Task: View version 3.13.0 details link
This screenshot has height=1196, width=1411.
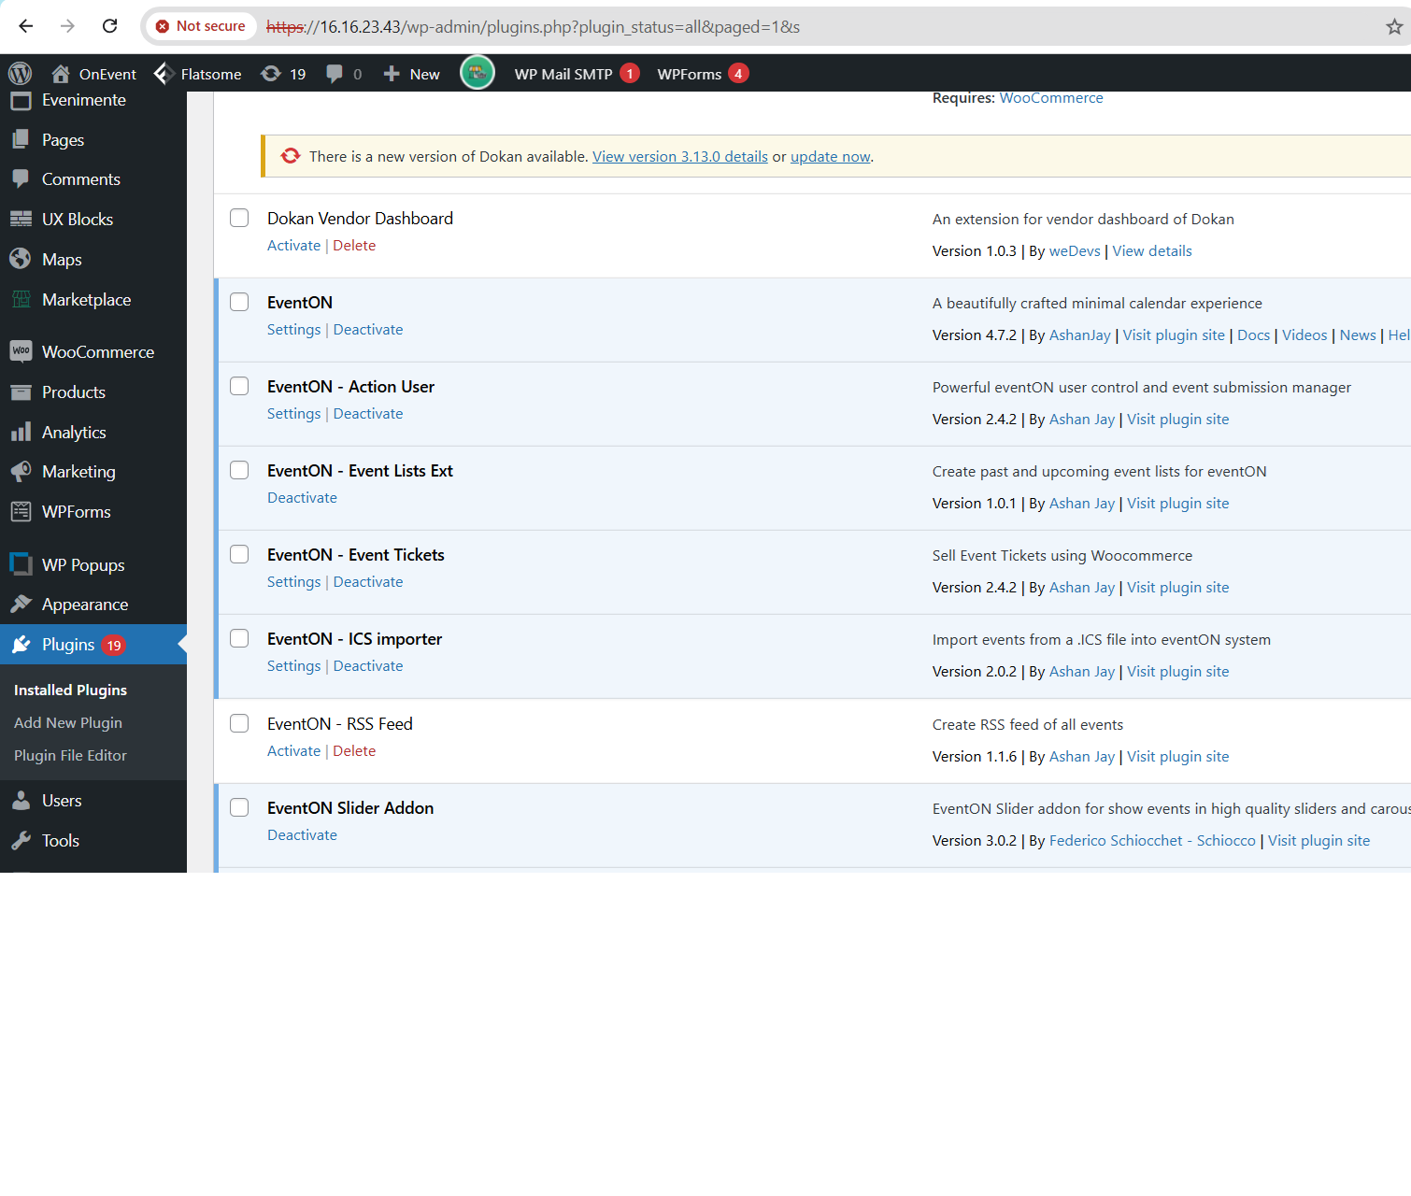Action: pos(680,157)
